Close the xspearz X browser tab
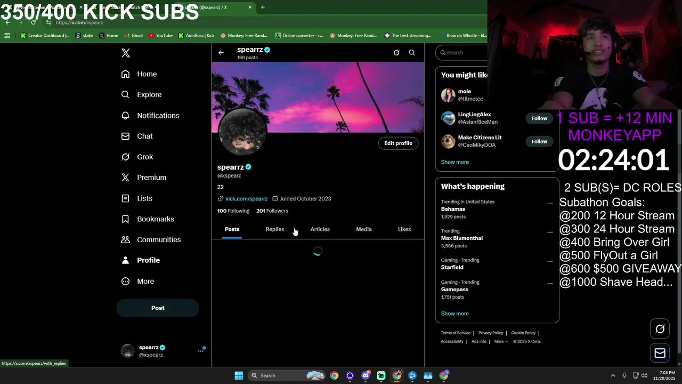Screen dimensions: 682x384 coord(250,7)
